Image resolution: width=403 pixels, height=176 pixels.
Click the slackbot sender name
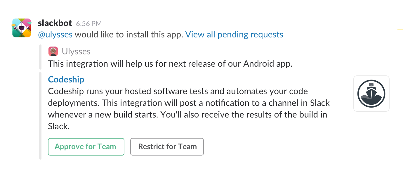55,23
